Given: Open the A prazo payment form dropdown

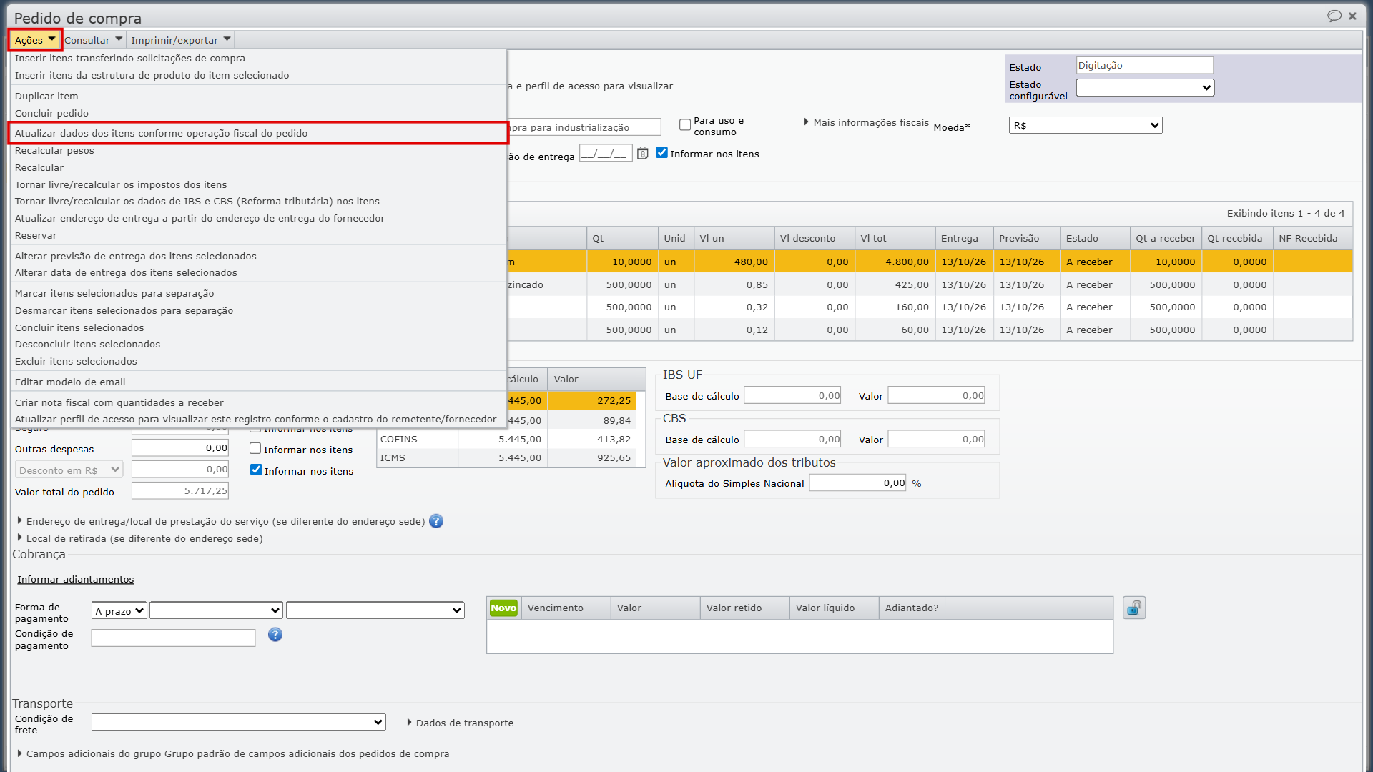Looking at the screenshot, I should [119, 611].
